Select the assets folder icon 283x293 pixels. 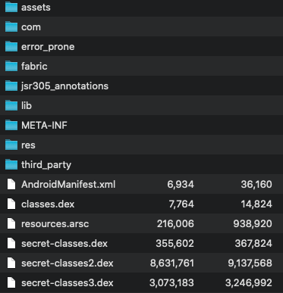tap(11, 7)
